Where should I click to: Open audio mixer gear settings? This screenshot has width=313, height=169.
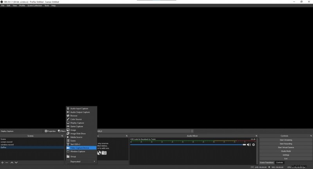[254, 144]
